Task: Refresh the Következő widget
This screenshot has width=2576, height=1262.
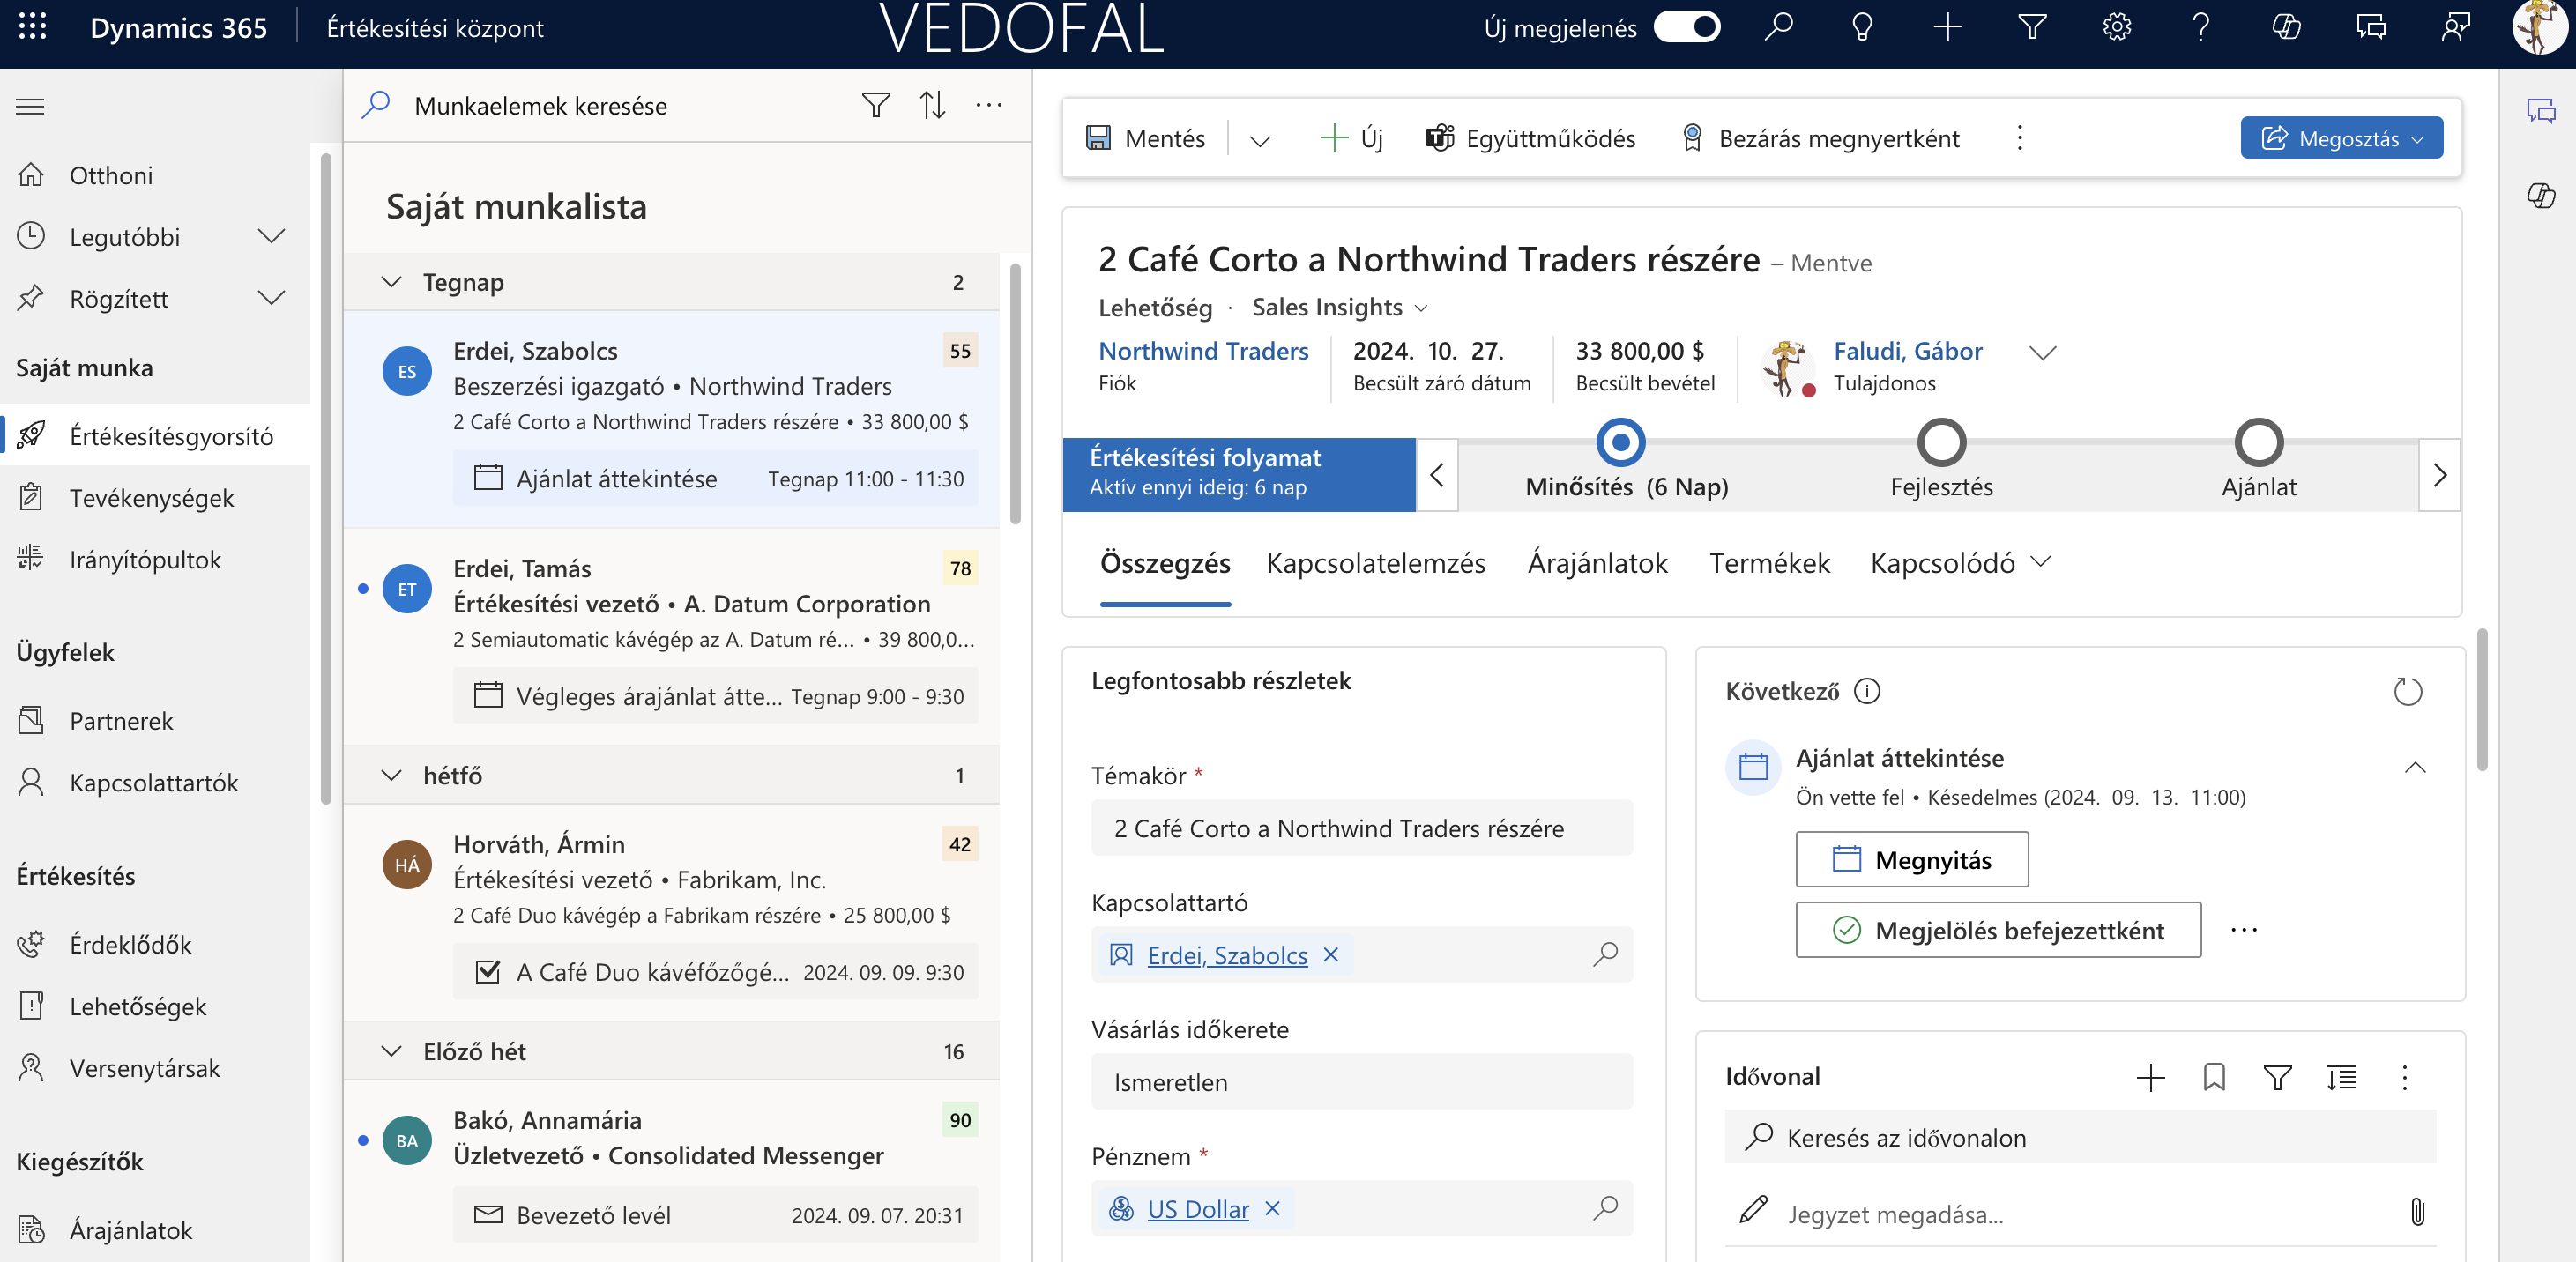Action: pyautogui.click(x=2408, y=691)
